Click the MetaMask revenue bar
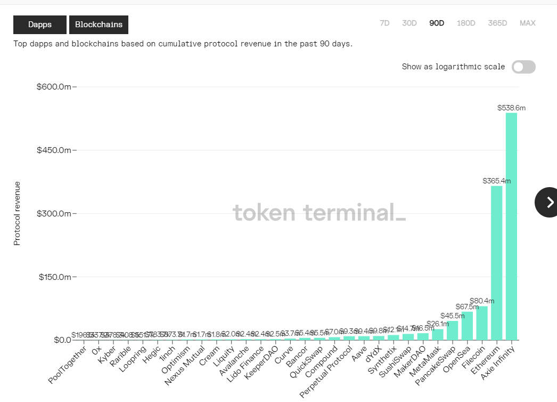The image size is (557, 402). (x=438, y=334)
